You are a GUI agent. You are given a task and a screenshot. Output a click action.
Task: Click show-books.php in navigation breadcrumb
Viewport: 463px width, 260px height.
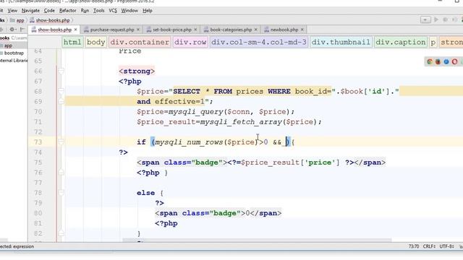50,20
